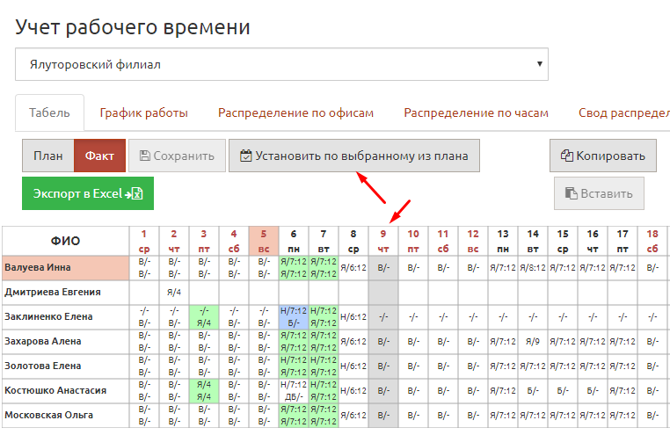
Task: Open the Распределение по офисам tab
Action: coord(295,112)
